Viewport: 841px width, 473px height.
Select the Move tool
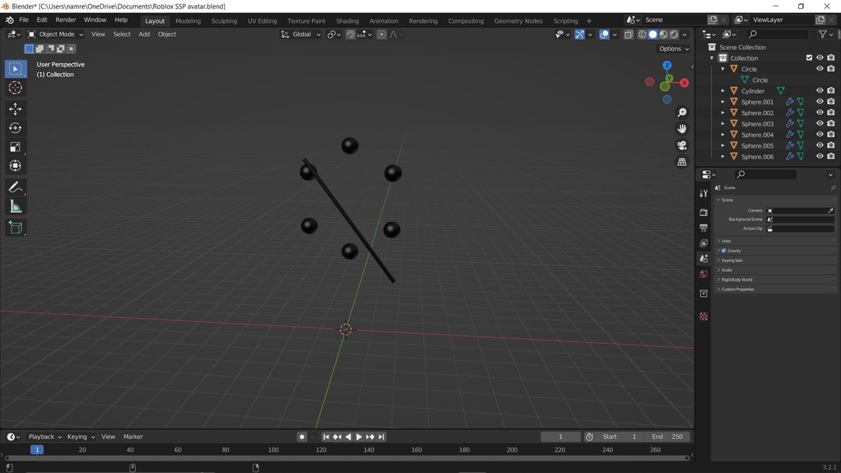tap(15, 109)
